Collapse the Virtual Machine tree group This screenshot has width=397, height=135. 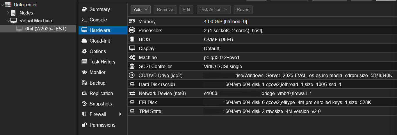(x=8, y=21)
